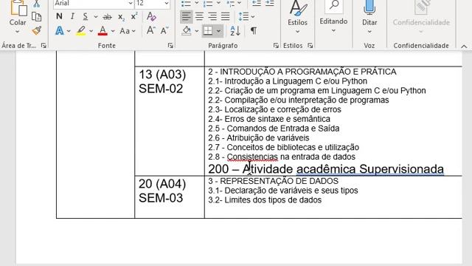The width and height of the screenshot is (472, 266).
Task: Increase font size with larger A icon
Action: point(150,30)
